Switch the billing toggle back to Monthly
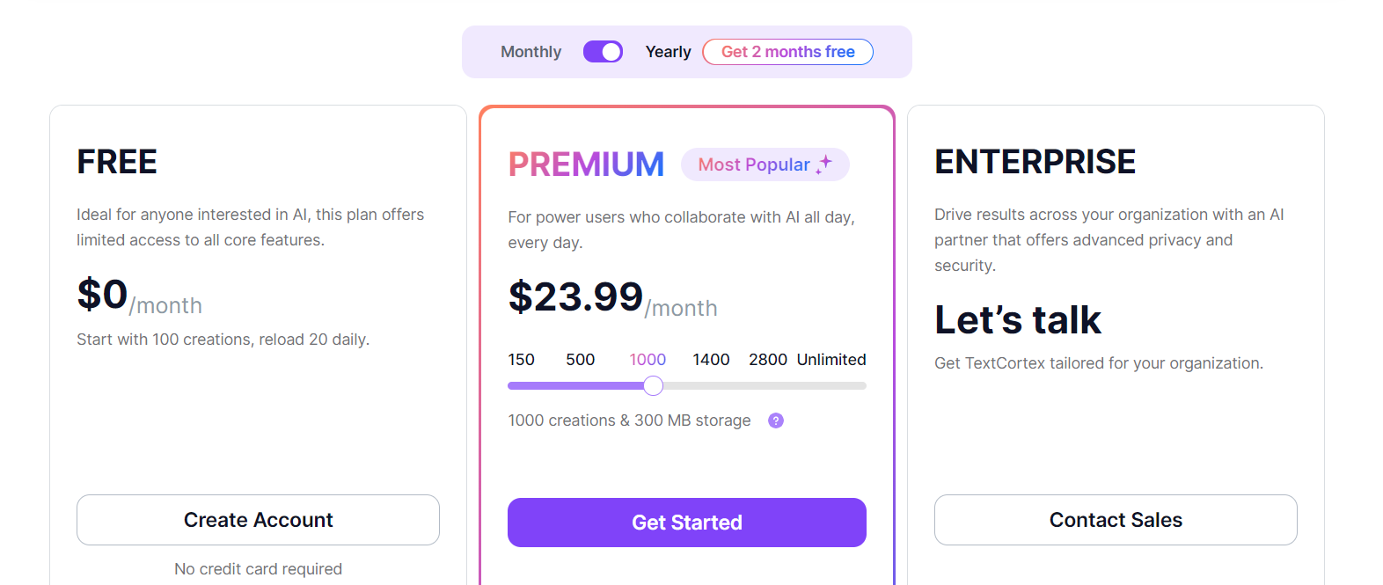 click(603, 51)
